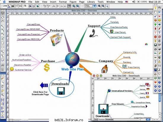Click the Contact Tech Support branch

click(x=120, y=37)
